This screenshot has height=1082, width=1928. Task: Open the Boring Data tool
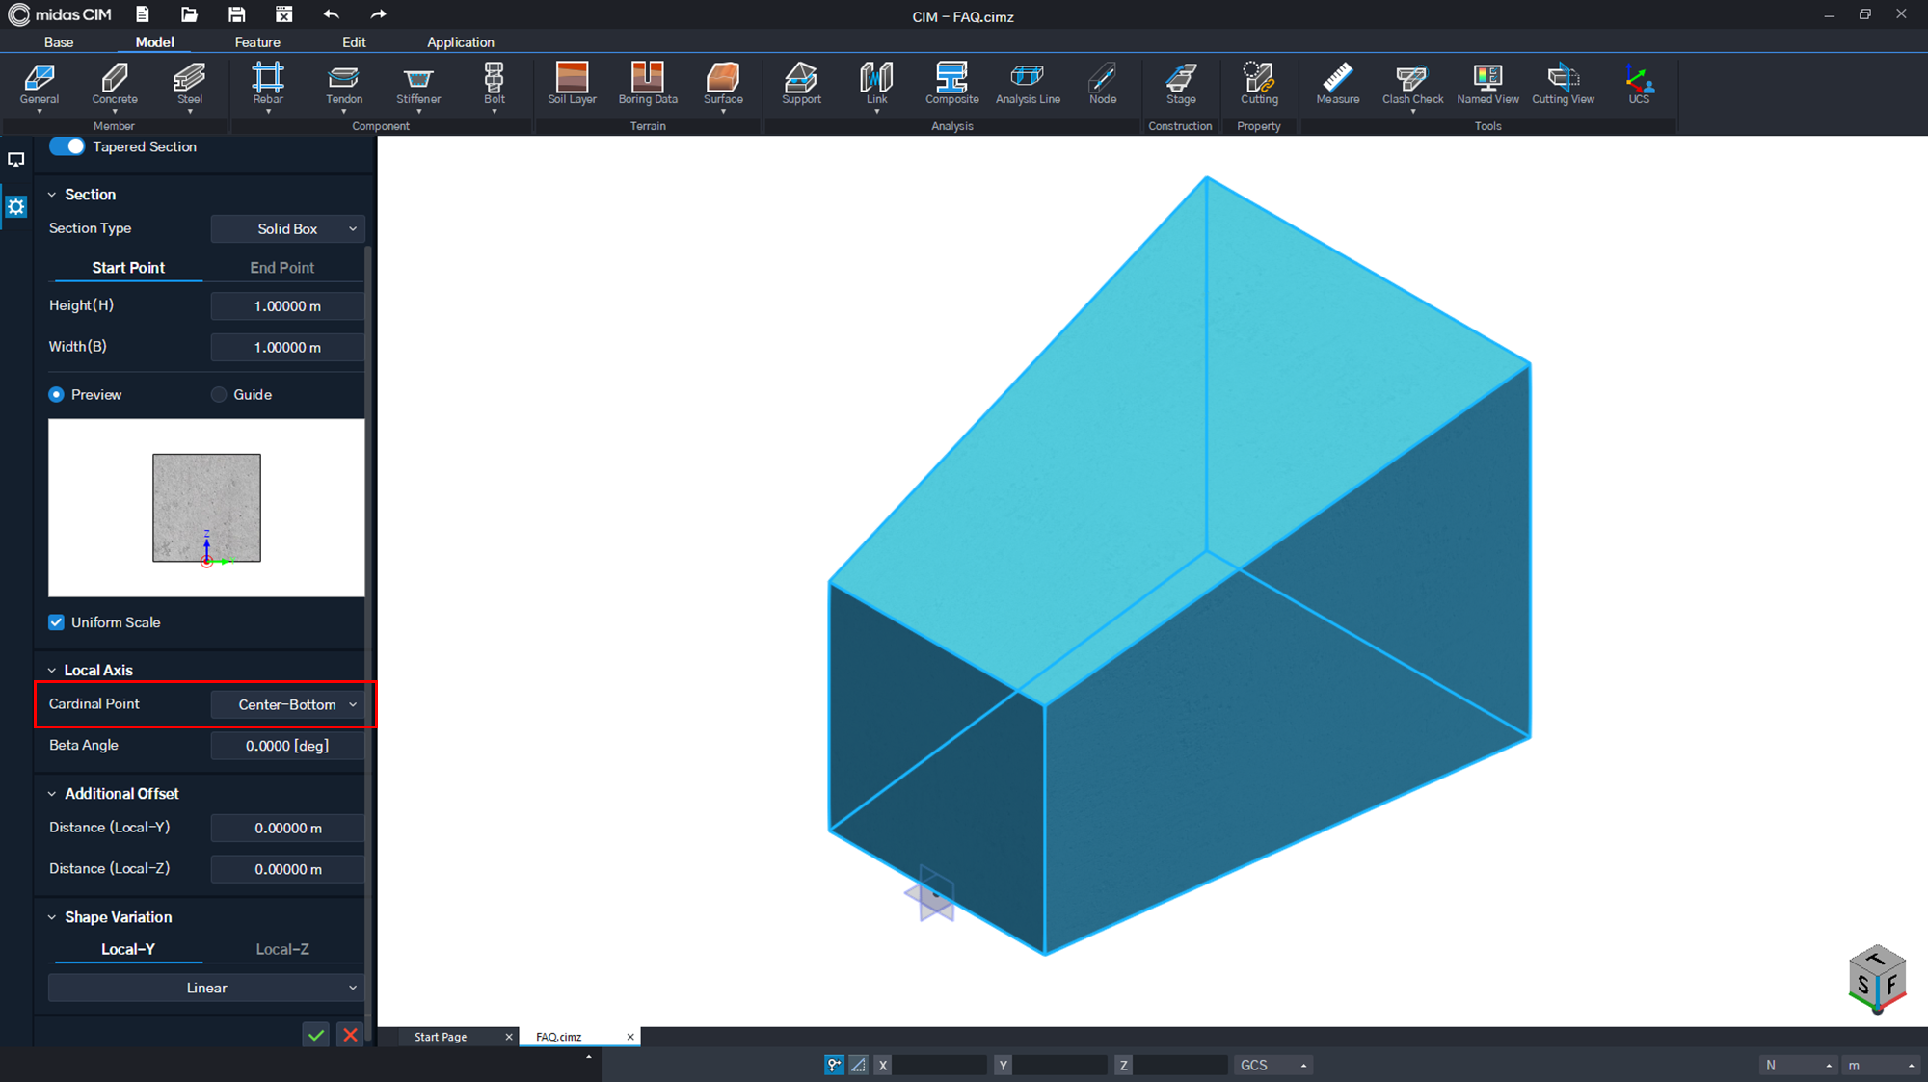[648, 85]
